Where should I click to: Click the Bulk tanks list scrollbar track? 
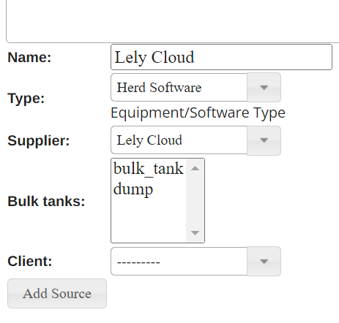click(195, 201)
